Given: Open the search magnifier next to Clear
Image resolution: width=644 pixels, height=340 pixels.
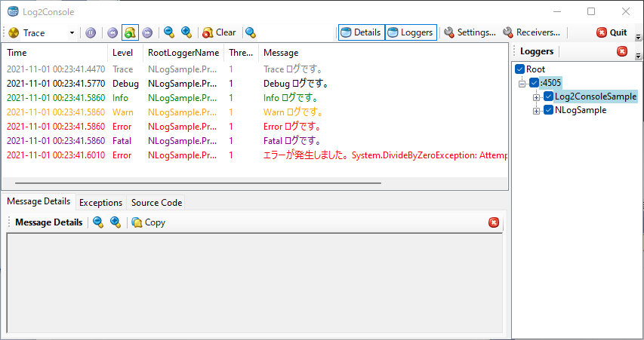Looking at the screenshot, I should (251, 32).
